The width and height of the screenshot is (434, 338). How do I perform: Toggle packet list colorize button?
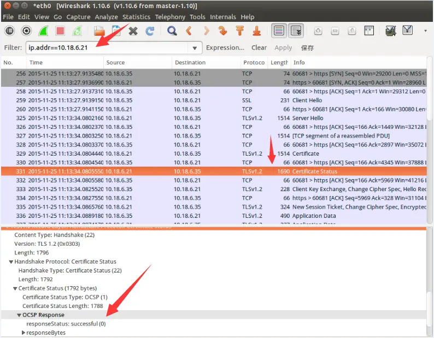click(x=279, y=31)
